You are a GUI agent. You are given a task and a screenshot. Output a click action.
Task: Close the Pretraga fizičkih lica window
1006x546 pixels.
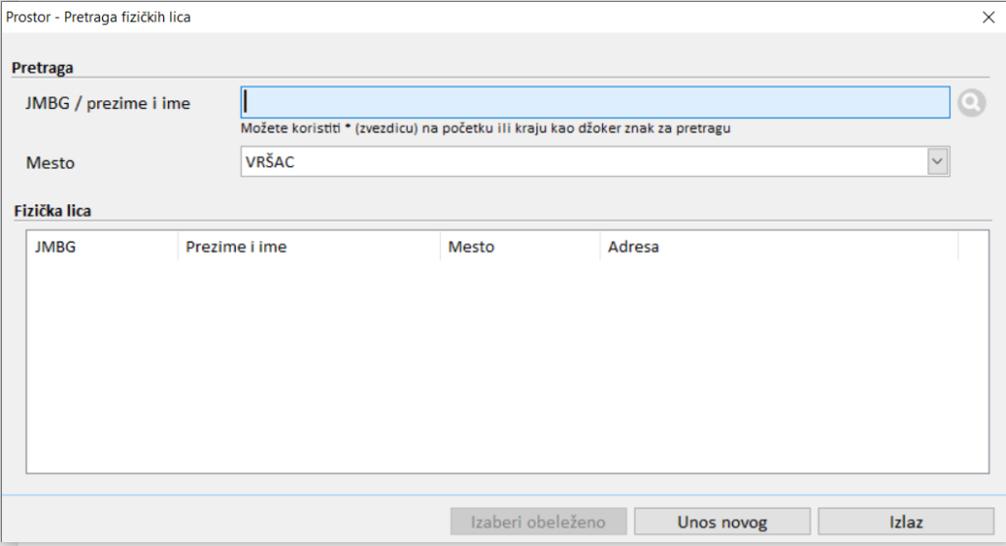click(x=988, y=17)
